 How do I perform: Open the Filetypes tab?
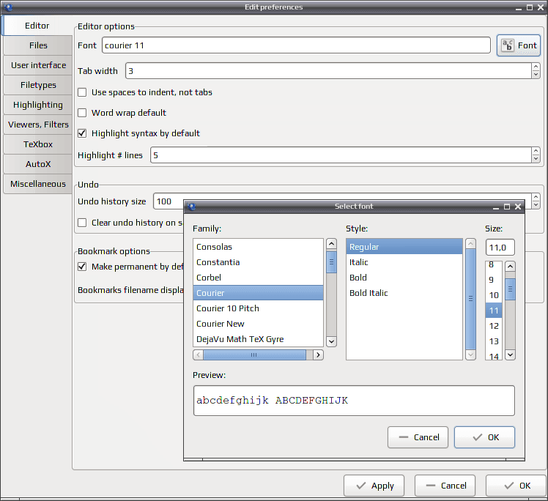point(38,85)
